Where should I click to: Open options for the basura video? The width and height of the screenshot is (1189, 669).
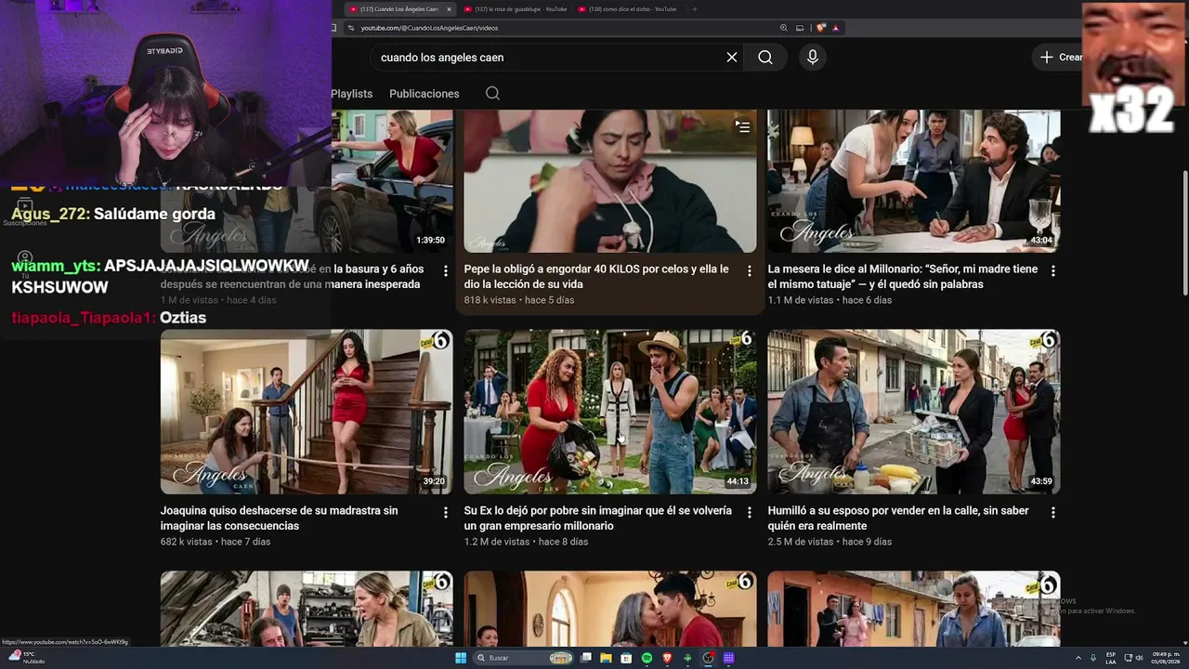point(446,271)
